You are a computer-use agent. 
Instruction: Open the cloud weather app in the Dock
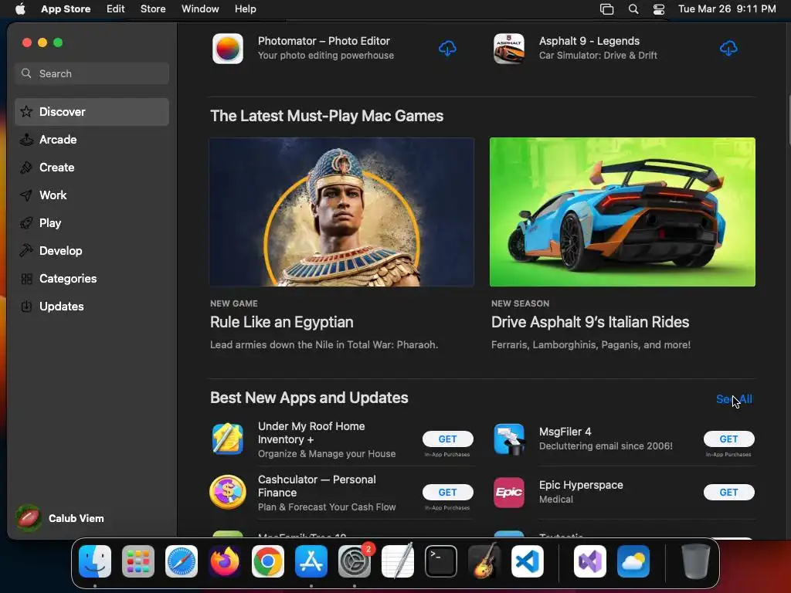633,561
